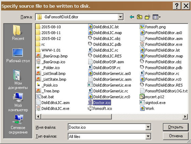Image resolution: width=191 pixels, height=144 pixels.
Task: Select file name DiskEditoLIC.pdb
Action: (107, 44)
